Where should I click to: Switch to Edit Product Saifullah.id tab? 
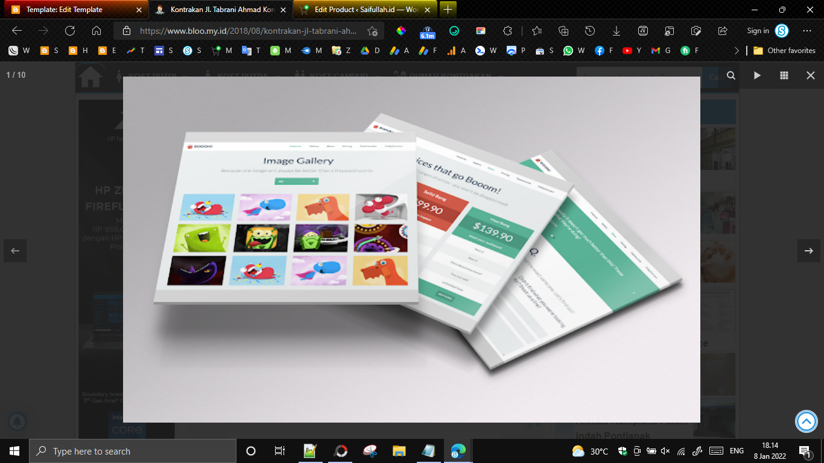365,10
